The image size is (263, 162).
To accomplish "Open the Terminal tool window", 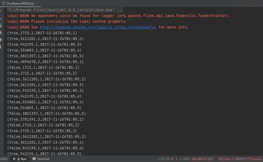I will (43, 159).
